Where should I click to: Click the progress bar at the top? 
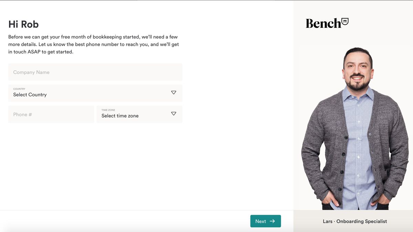[x=206, y=1]
